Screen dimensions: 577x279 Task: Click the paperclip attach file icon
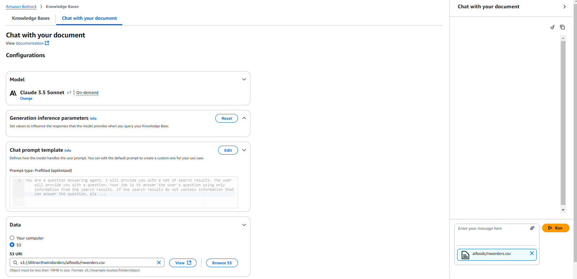532,228
